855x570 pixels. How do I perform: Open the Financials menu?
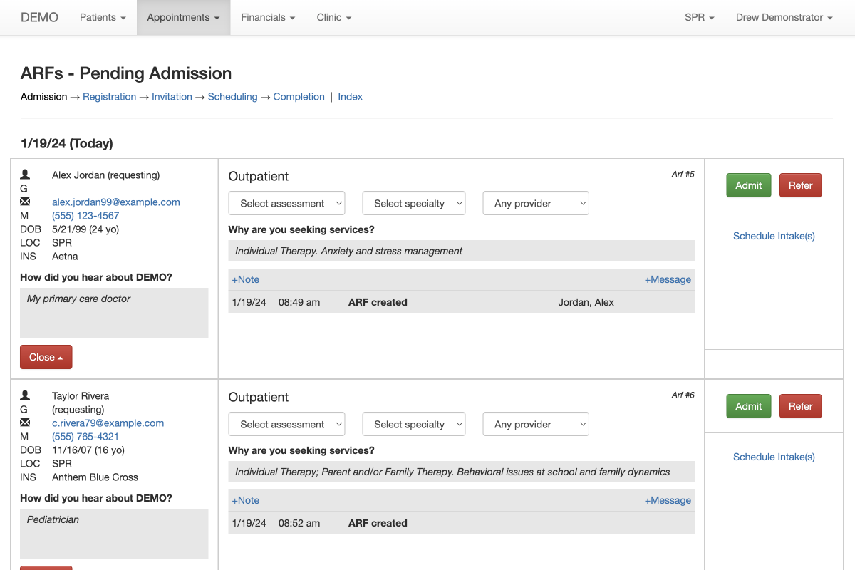pyautogui.click(x=268, y=17)
